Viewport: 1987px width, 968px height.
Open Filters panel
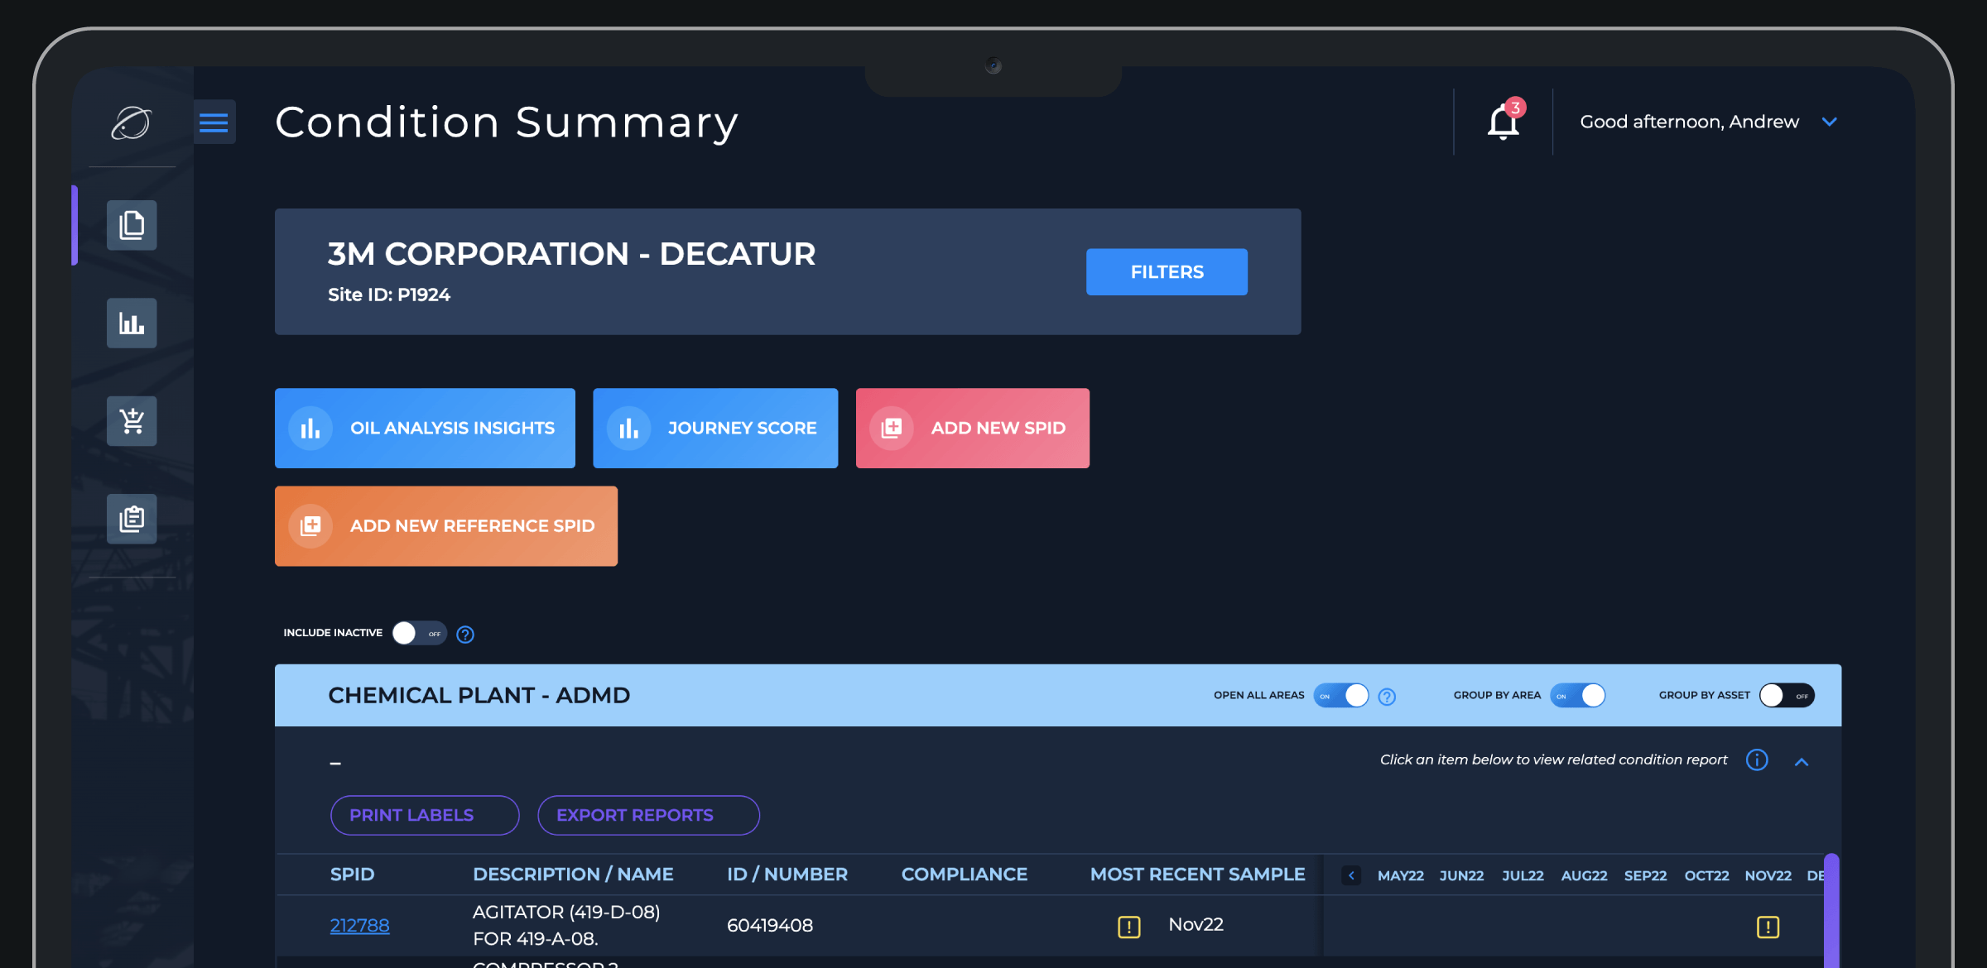point(1167,271)
